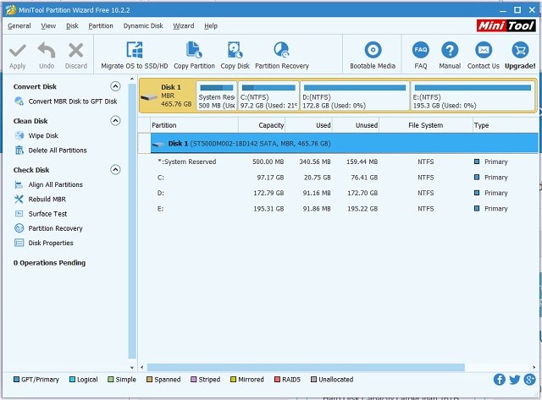Open the Partition menu
The image size is (542, 400).
pos(101,26)
